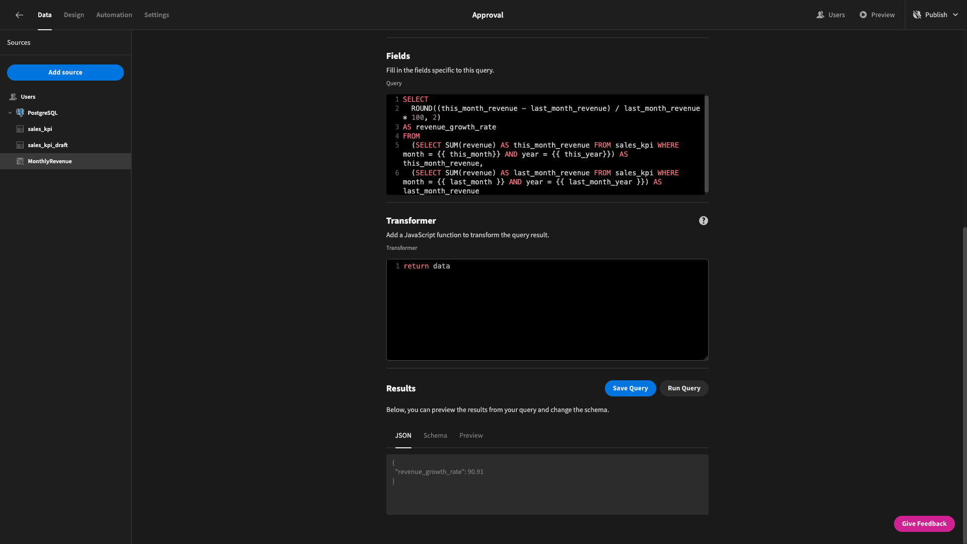Click the MonthlyRevenue query icon

click(20, 161)
